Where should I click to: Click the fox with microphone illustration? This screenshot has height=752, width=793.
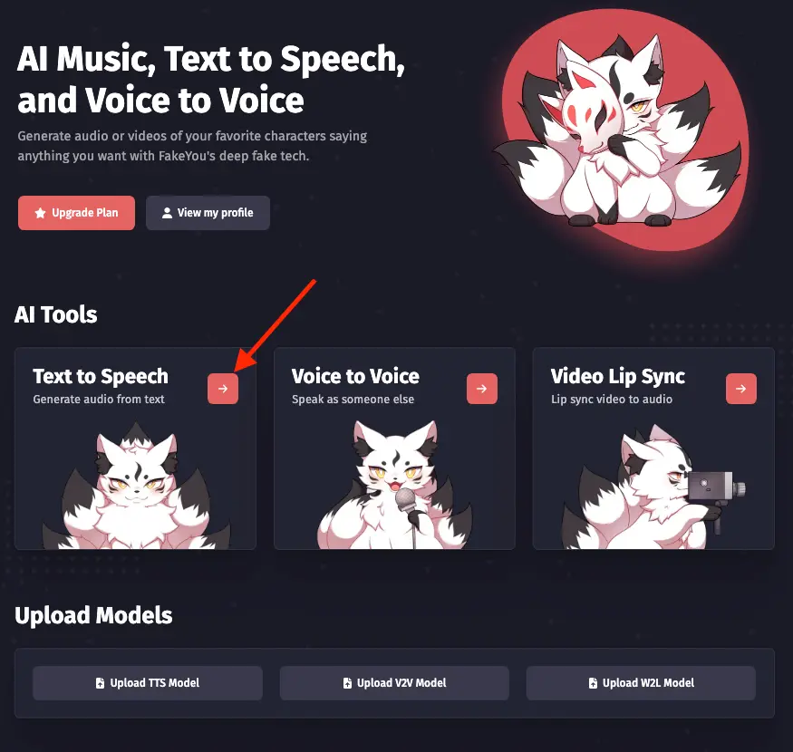[394, 486]
